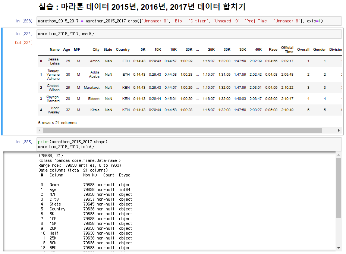Click the State row showing 70645 non-null

tap(86, 204)
